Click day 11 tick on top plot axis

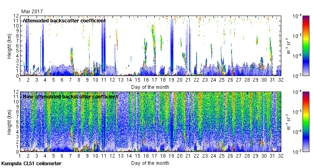point(104,80)
